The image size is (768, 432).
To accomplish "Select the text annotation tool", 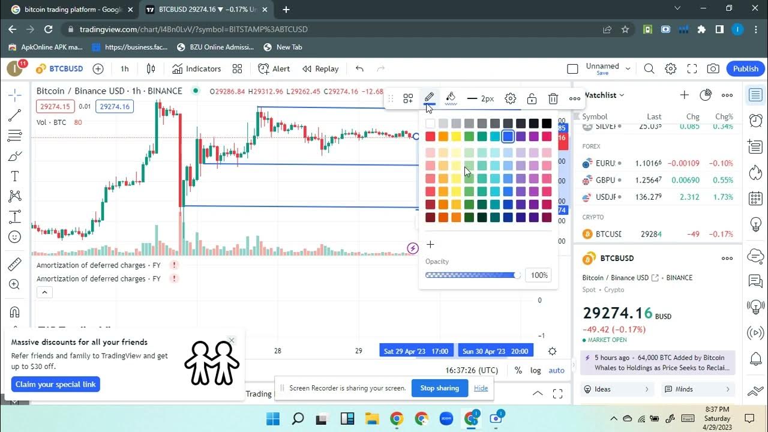I will (15, 176).
